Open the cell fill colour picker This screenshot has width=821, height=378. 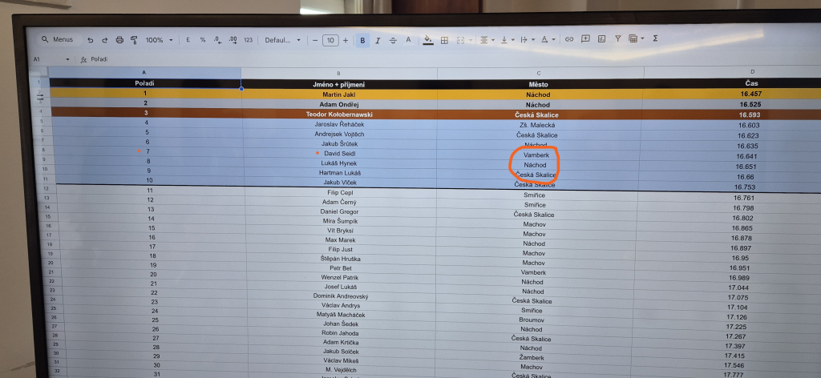tap(428, 40)
